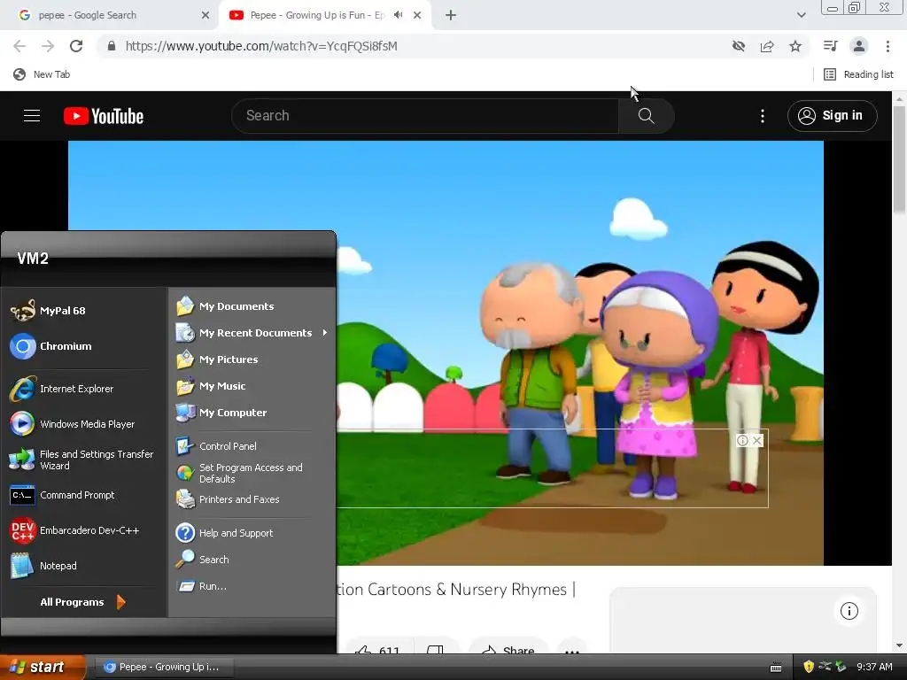
Task: Expand My Recent Documents submenu
Action: click(x=252, y=333)
